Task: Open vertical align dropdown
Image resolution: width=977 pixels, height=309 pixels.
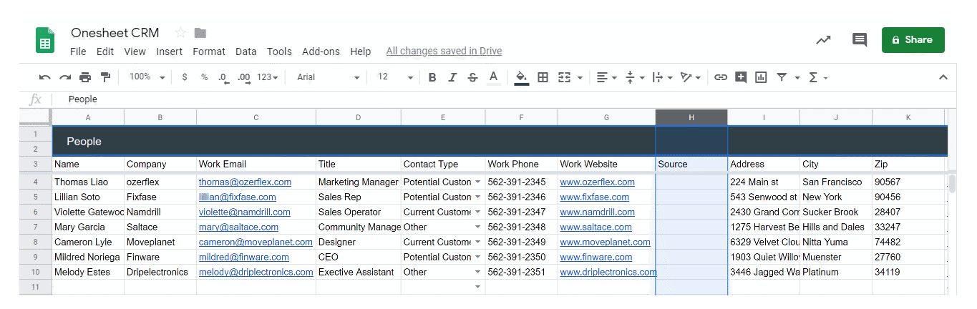Action: pyautogui.click(x=635, y=77)
